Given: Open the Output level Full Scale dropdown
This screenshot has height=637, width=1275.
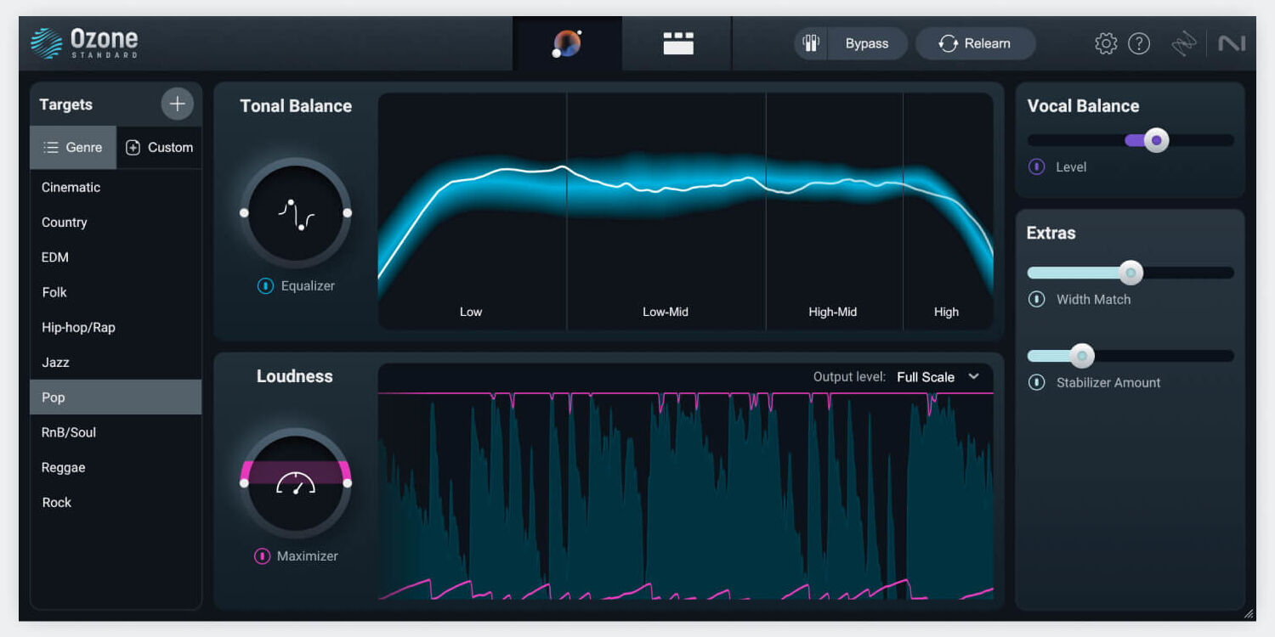Looking at the screenshot, I should [x=938, y=377].
